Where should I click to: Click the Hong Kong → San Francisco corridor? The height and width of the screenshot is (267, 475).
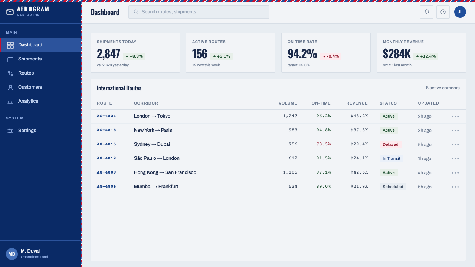(165, 172)
